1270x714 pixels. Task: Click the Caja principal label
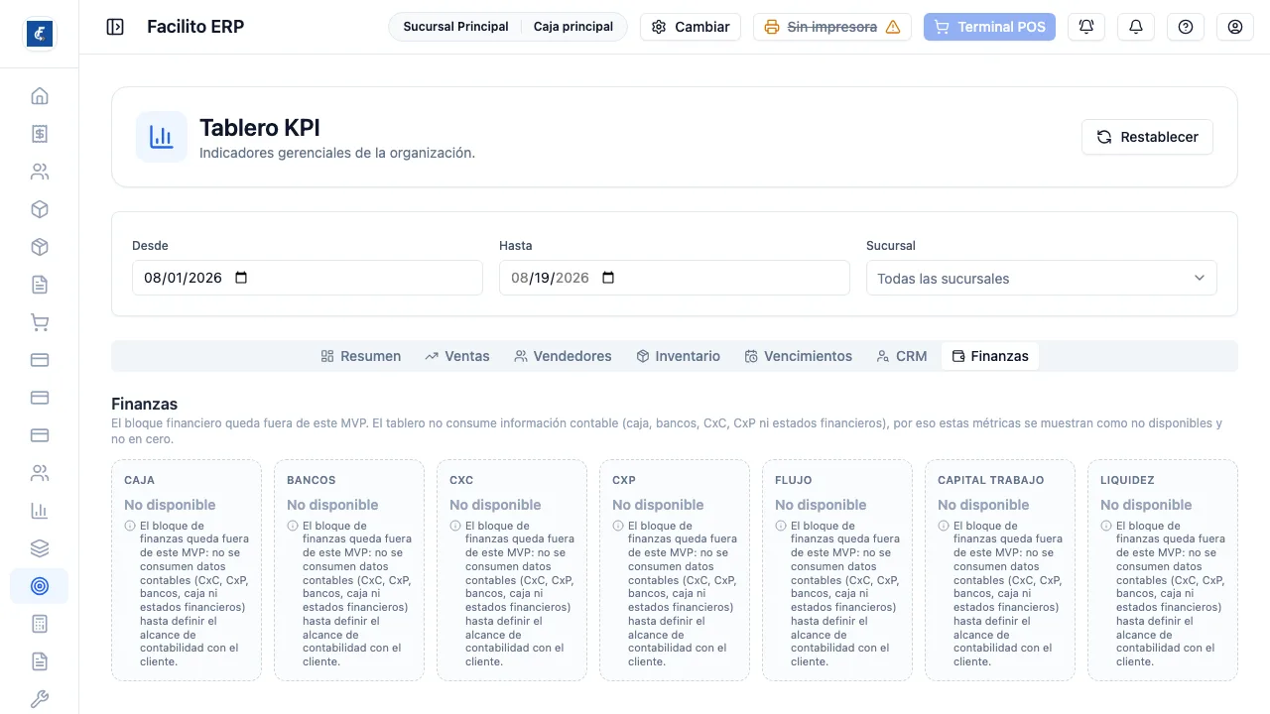tap(573, 27)
